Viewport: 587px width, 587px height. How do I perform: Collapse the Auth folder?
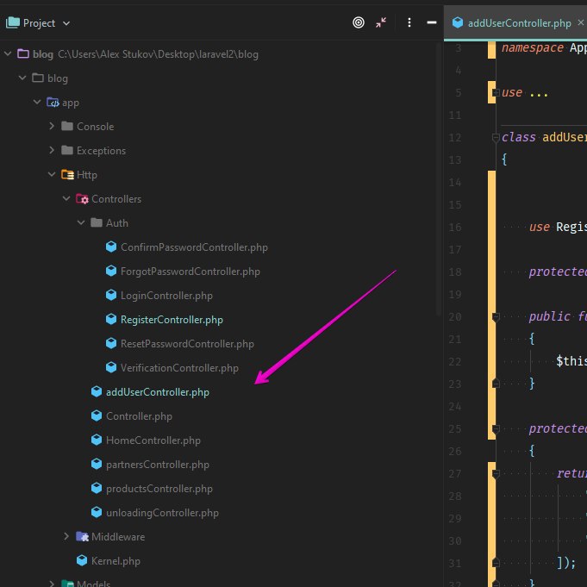click(81, 222)
